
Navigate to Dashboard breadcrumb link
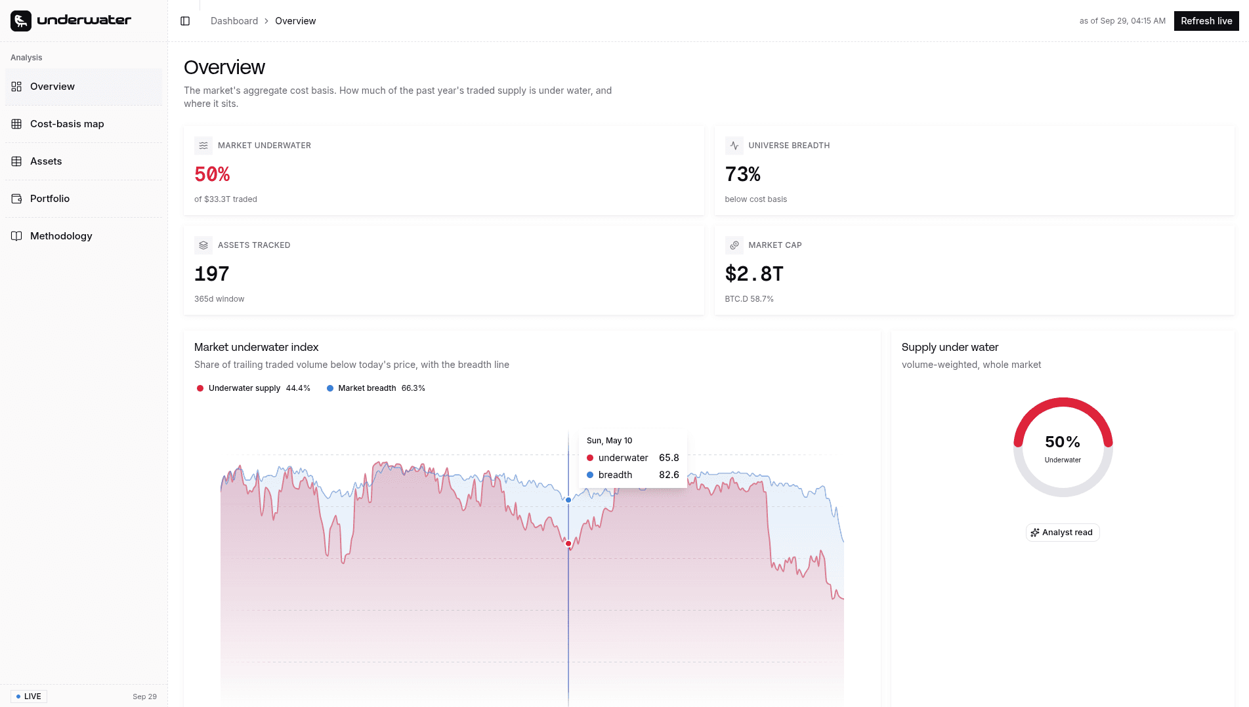pyautogui.click(x=234, y=21)
